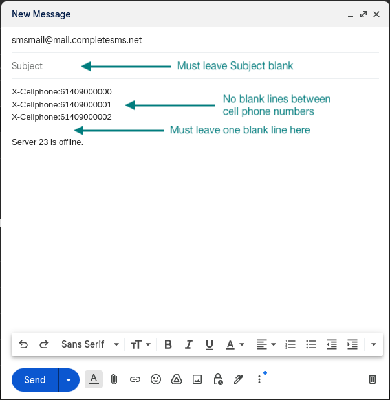Toggle the formatting options toolbar
Image resolution: width=390 pixels, height=400 pixels.
point(94,379)
